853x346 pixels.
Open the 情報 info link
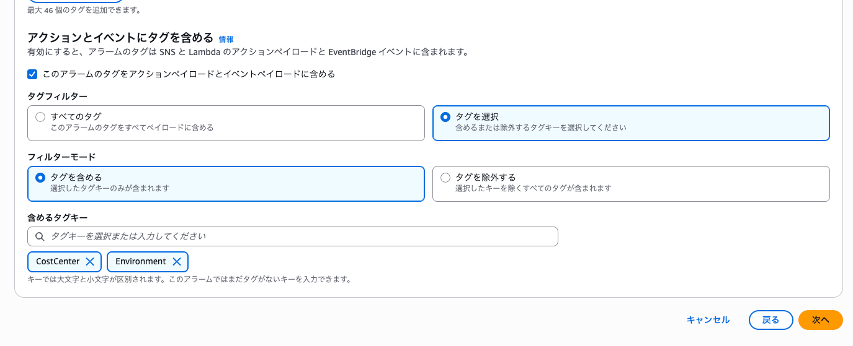226,39
